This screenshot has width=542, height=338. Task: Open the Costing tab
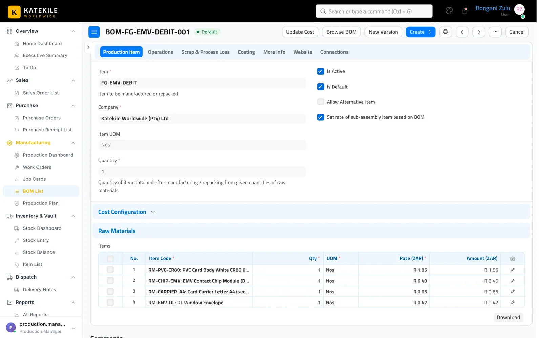(x=246, y=52)
